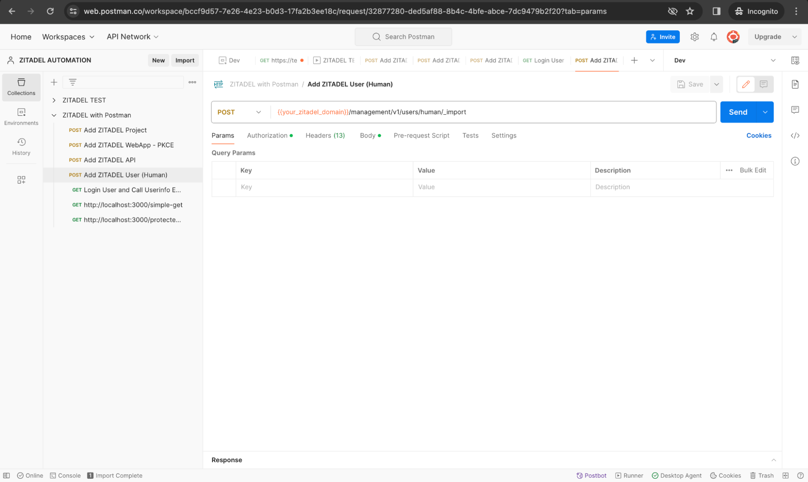Click the notifications bell icon
Viewport: 808px width, 482px height.
point(714,37)
